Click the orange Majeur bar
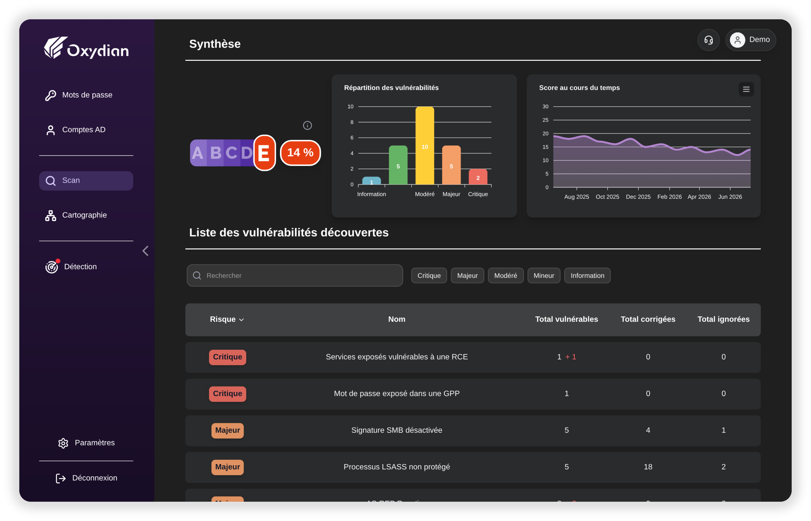This screenshot has height=521, width=811. click(451, 165)
